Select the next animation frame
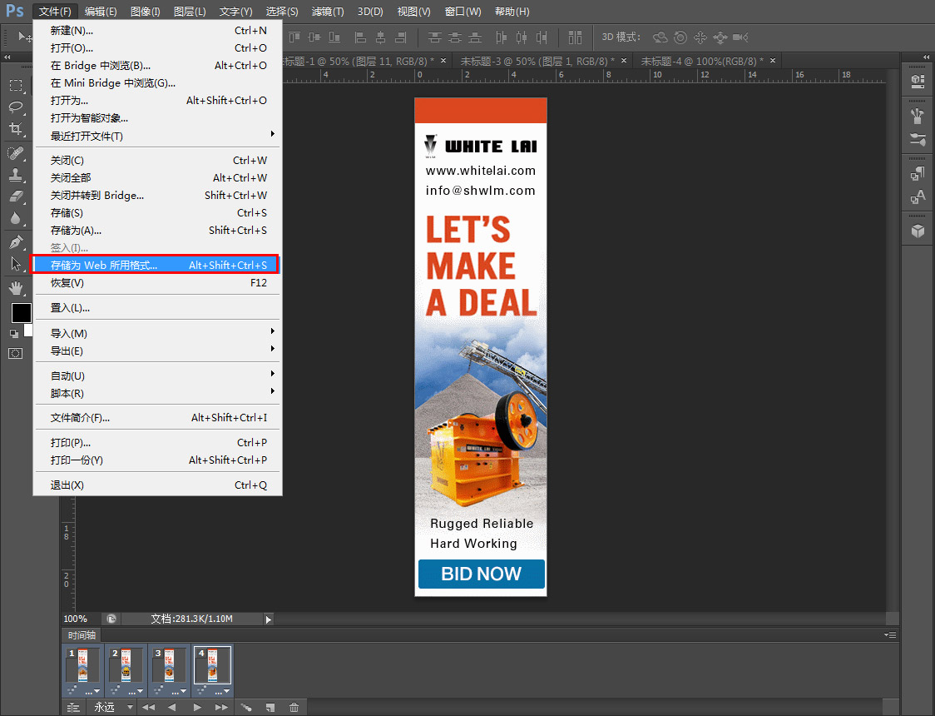 [221, 707]
